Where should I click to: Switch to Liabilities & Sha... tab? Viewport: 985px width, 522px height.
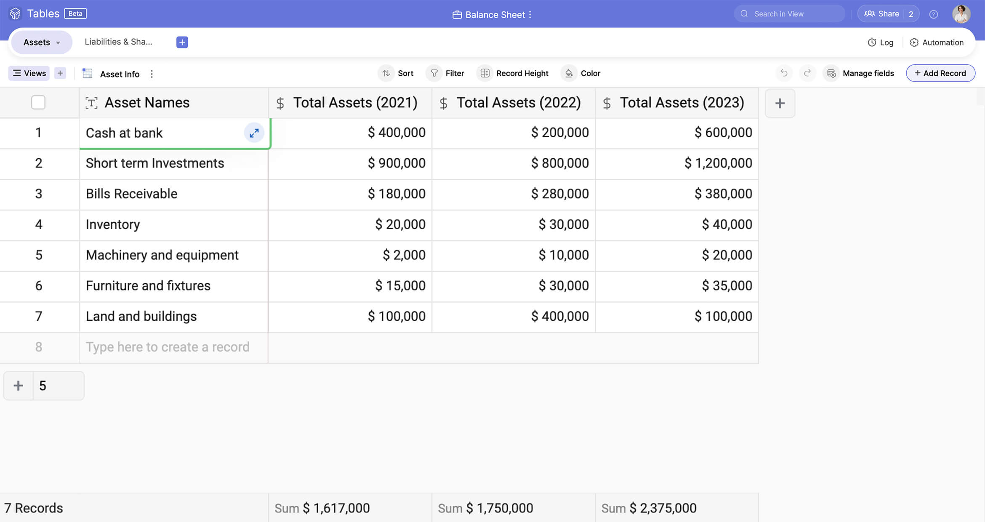point(118,42)
